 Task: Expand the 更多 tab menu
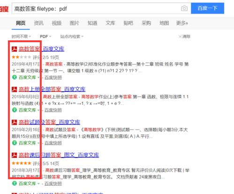(x=182, y=23)
